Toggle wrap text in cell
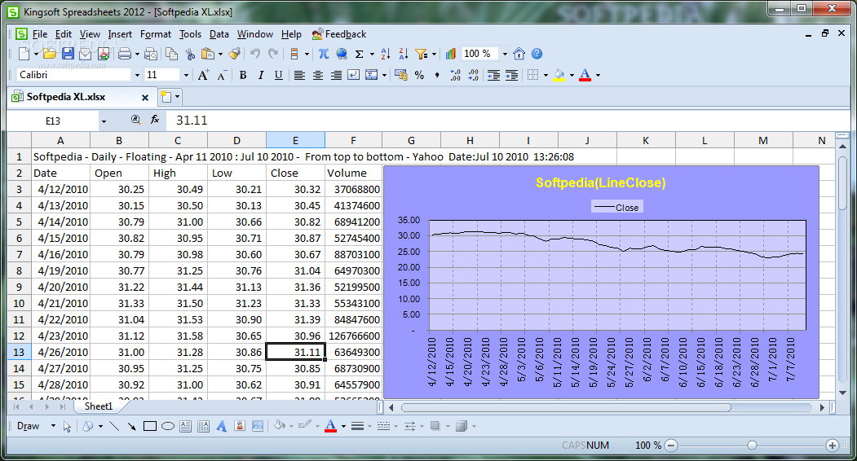The height and width of the screenshot is (461, 857). point(354,75)
